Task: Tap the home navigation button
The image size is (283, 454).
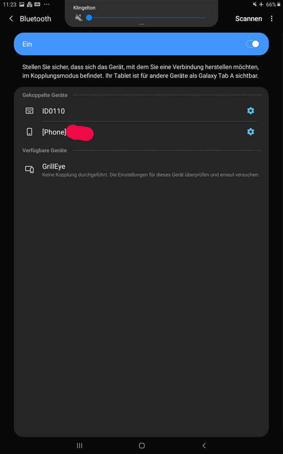Action: [x=142, y=445]
